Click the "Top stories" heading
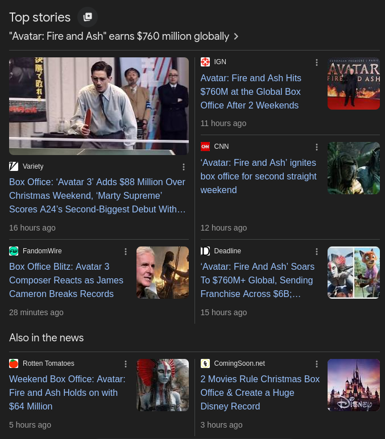Image resolution: width=385 pixels, height=439 pixels. point(40,18)
